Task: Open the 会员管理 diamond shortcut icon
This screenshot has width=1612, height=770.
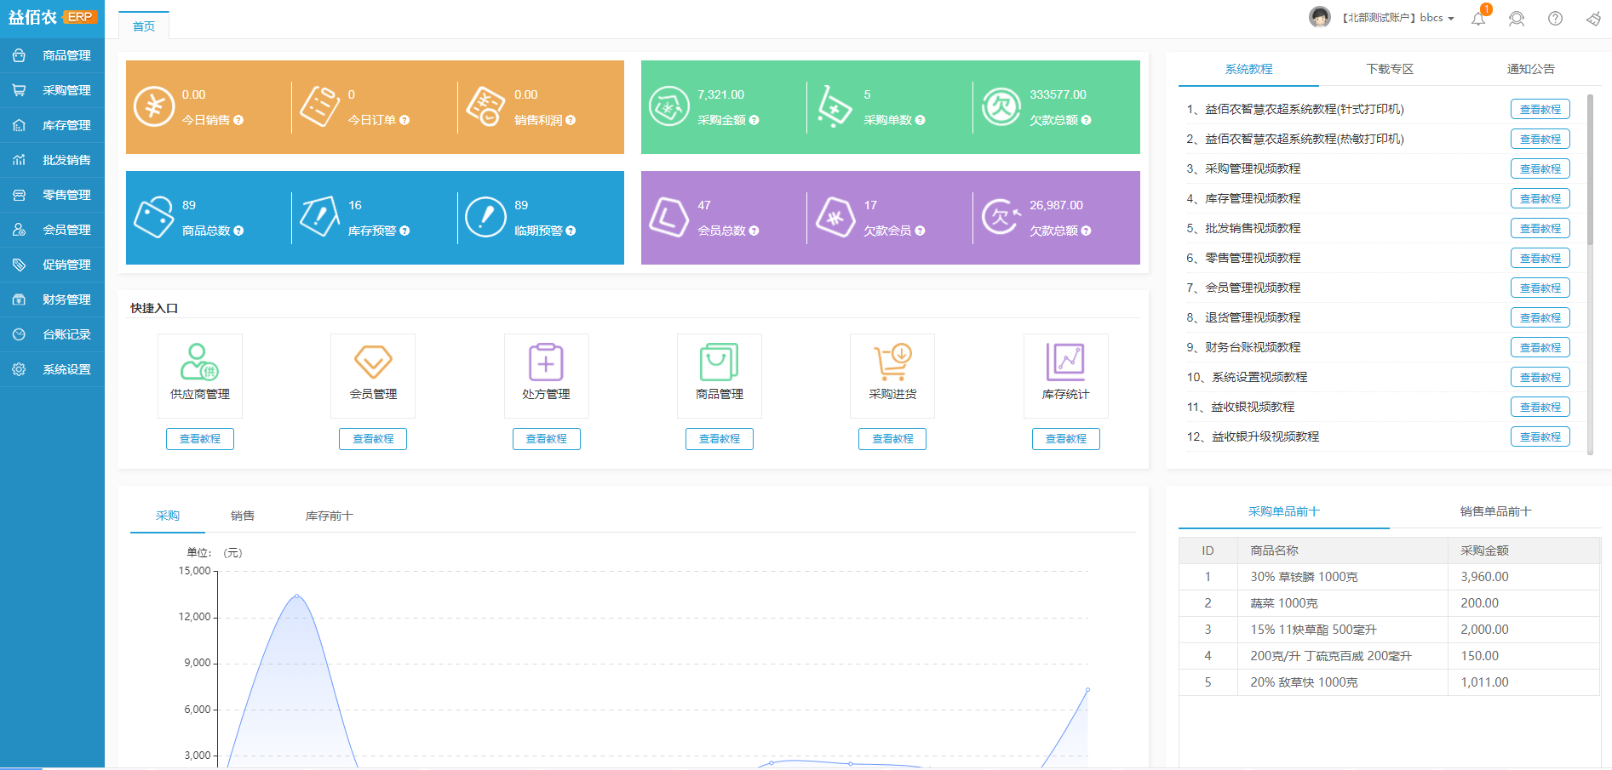Action: point(373,362)
